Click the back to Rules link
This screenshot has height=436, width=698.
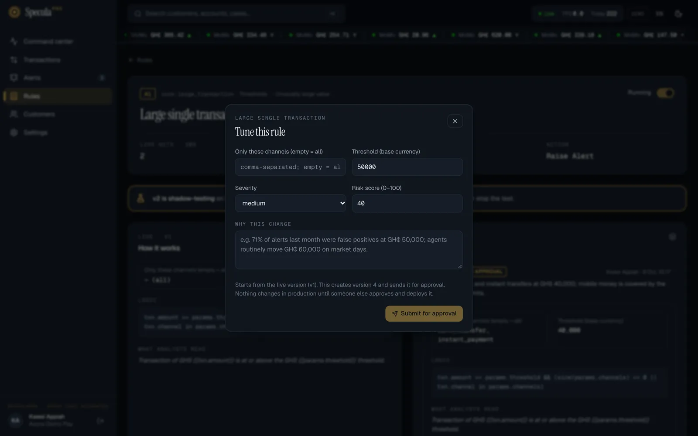140,60
